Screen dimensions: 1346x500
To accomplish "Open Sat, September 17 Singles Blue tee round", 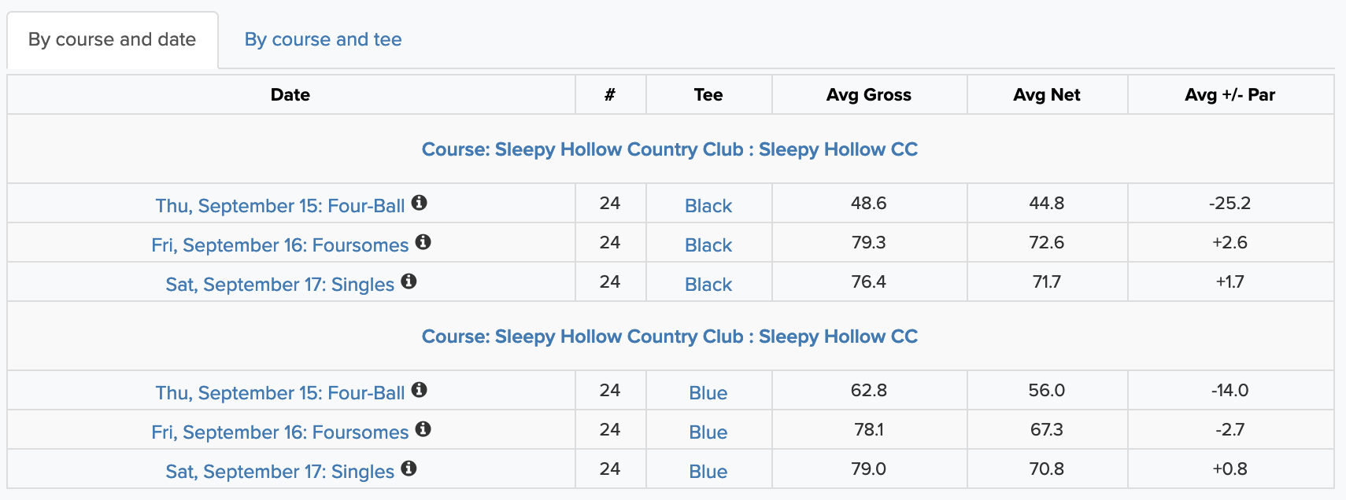I will tap(280, 472).
